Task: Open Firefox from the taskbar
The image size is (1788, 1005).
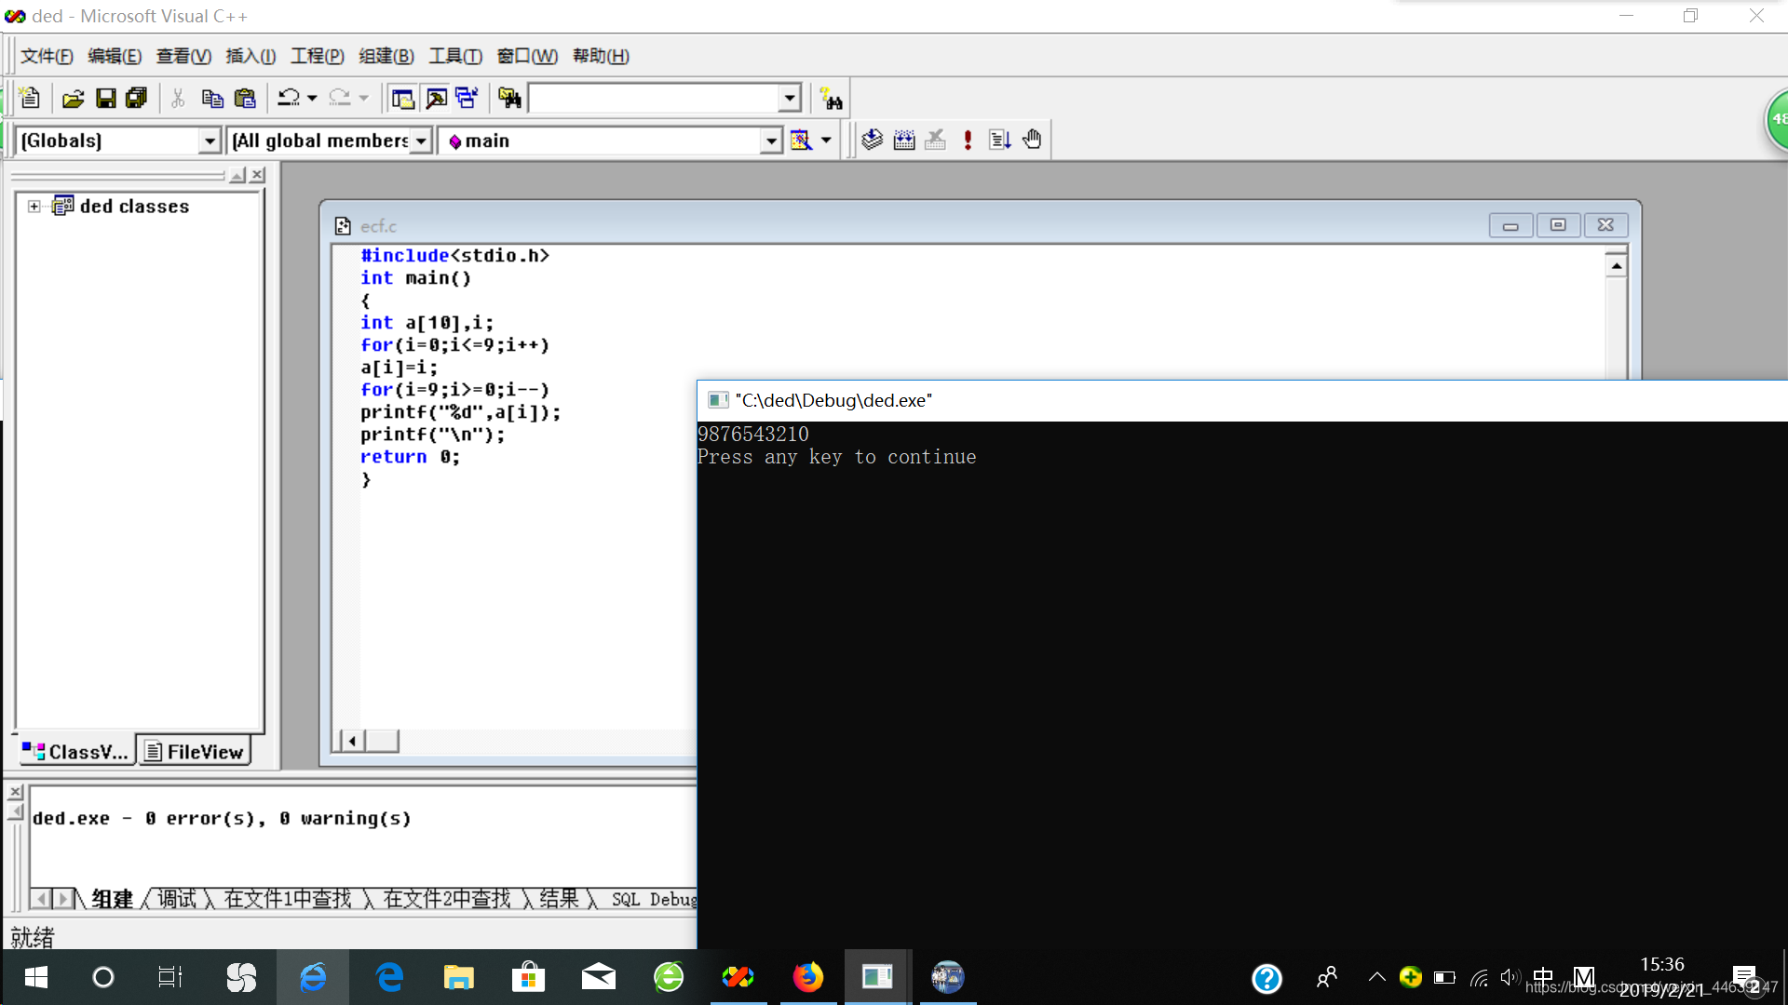Action: click(807, 977)
